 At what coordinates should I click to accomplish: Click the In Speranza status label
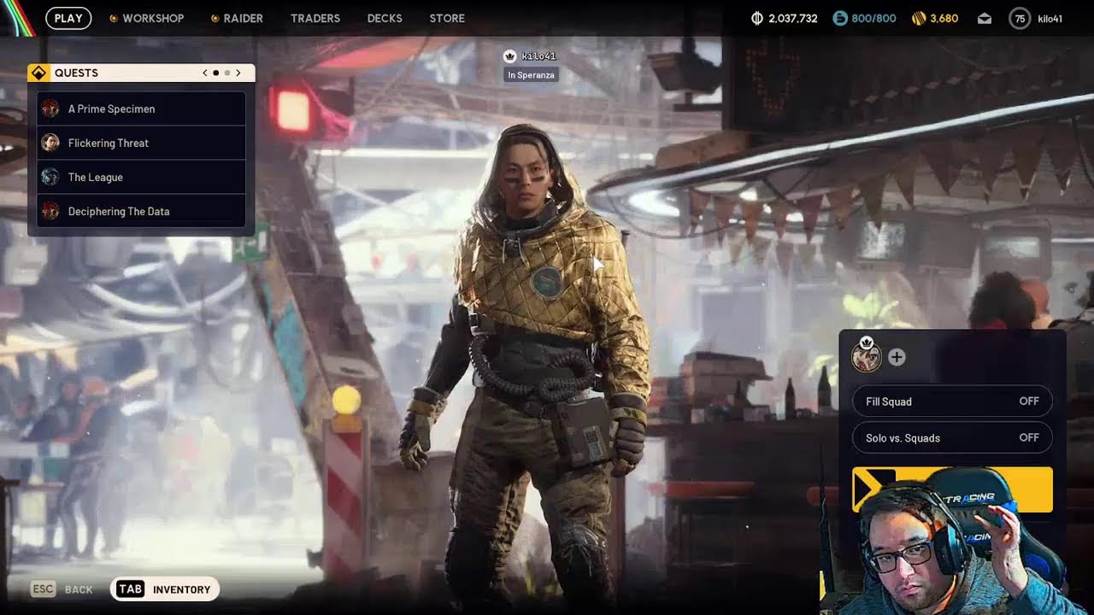pos(531,75)
